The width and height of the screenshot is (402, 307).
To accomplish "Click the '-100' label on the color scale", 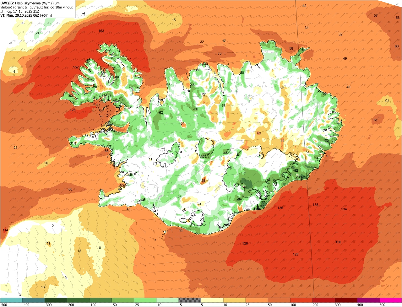I will click(x=93, y=304).
